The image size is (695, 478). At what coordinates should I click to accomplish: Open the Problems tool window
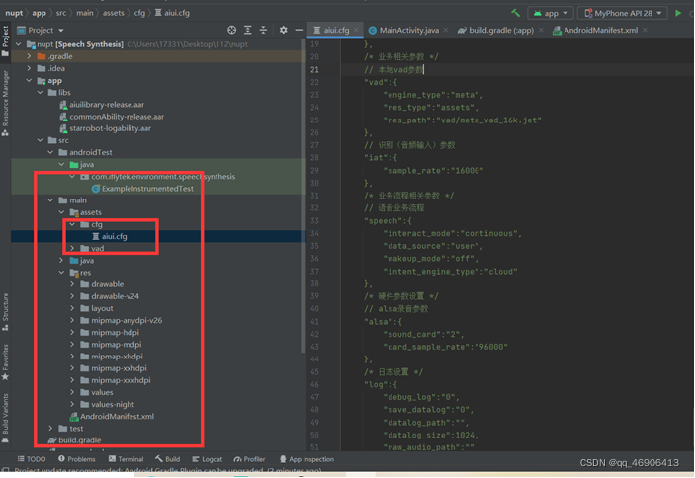click(x=77, y=459)
